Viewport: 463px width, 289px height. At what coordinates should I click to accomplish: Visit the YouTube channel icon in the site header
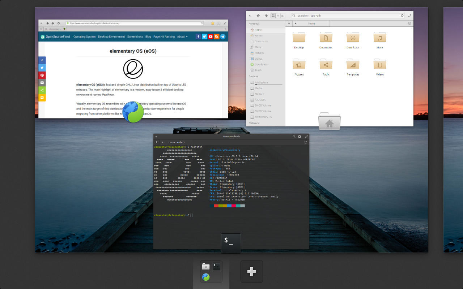point(211,36)
